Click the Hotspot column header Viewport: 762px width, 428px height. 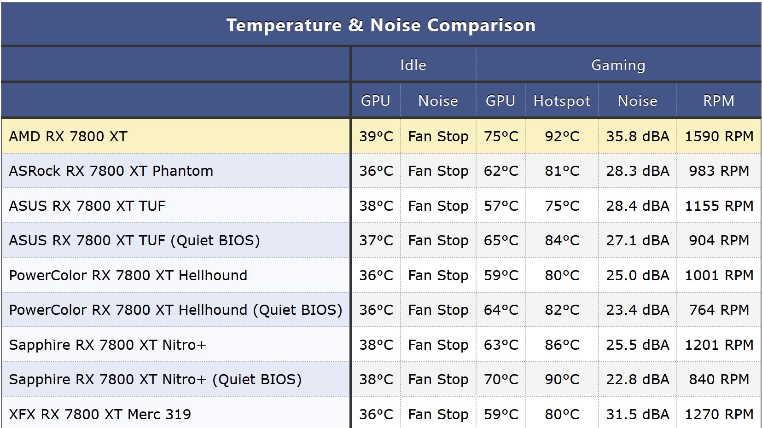pos(562,101)
